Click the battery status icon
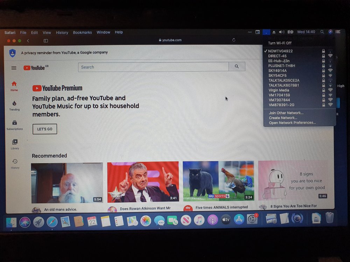This screenshot has height=262, width=350. click(290, 32)
